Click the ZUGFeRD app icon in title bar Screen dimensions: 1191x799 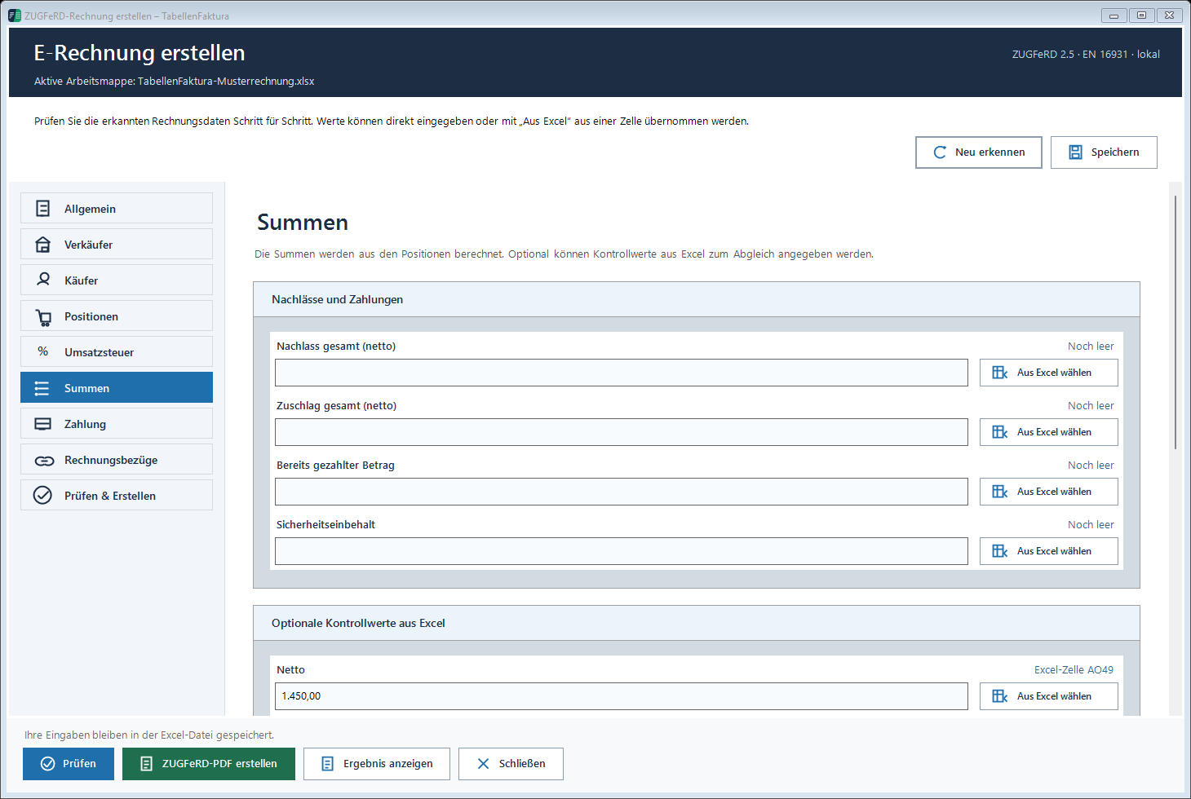pyautogui.click(x=15, y=15)
